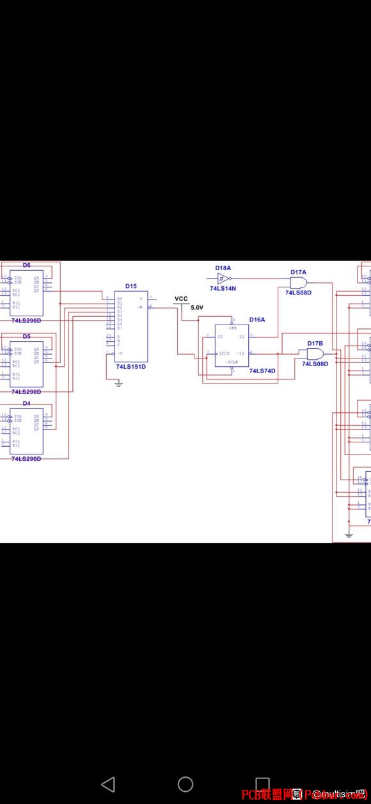This screenshot has width=371, height=804.
Task: Click the VCC power label
Action: 181,299
